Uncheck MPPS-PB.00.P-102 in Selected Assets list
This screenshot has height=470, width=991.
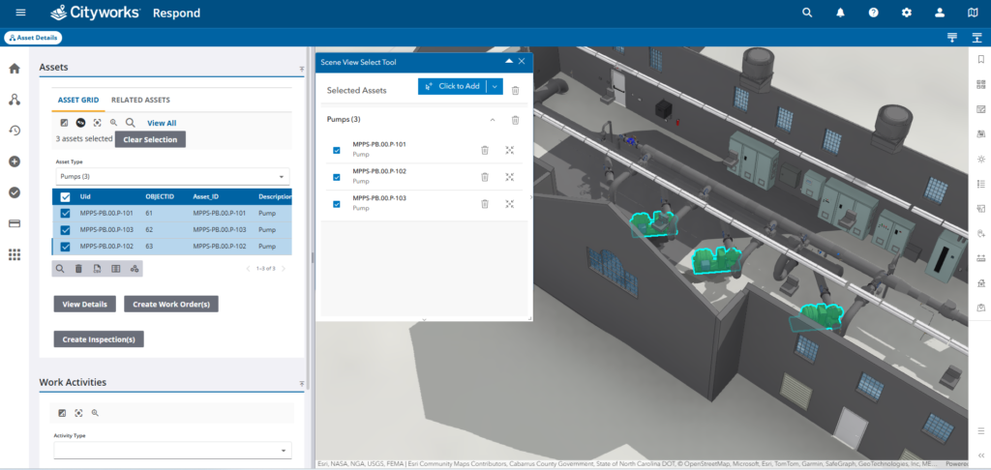tap(336, 177)
